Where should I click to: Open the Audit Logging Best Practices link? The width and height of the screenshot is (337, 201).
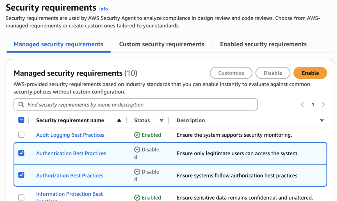pos(70,135)
